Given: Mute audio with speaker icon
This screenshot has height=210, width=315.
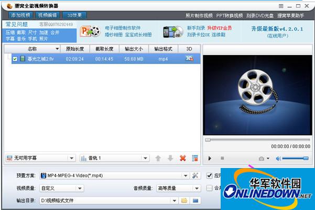Looking at the screenshot, I should click(278, 159).
